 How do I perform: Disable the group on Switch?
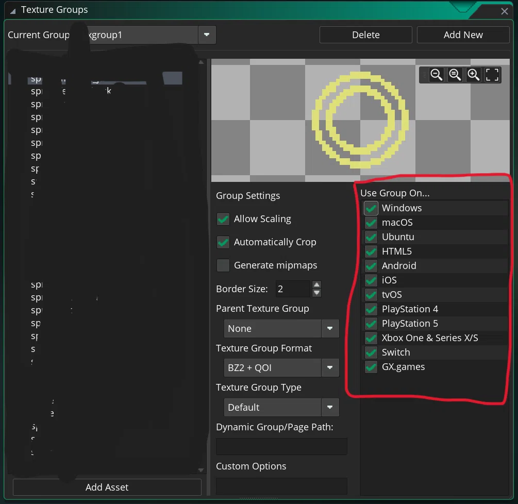pos(371,352)
